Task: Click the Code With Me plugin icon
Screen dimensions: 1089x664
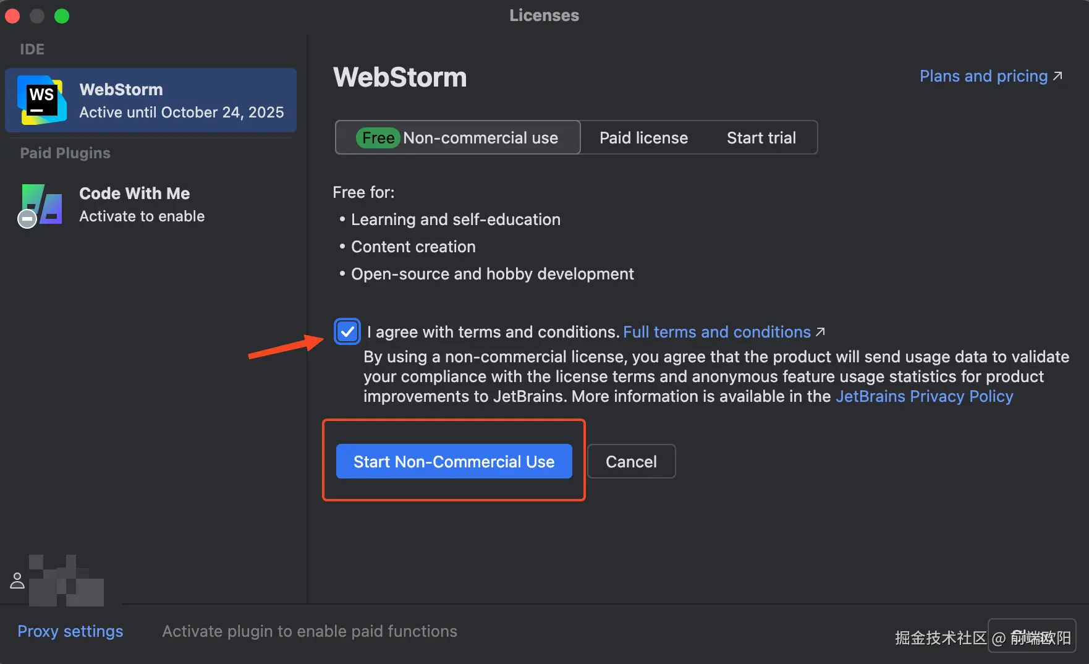Action: pos(42,205)
